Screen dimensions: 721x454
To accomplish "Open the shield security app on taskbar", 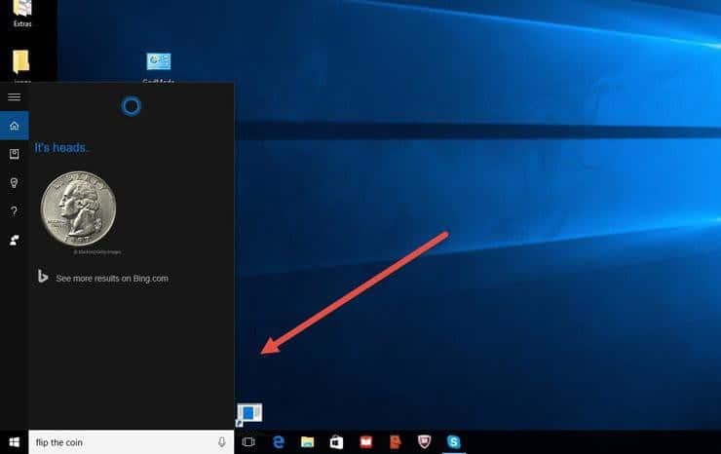I will coord(424,442).
